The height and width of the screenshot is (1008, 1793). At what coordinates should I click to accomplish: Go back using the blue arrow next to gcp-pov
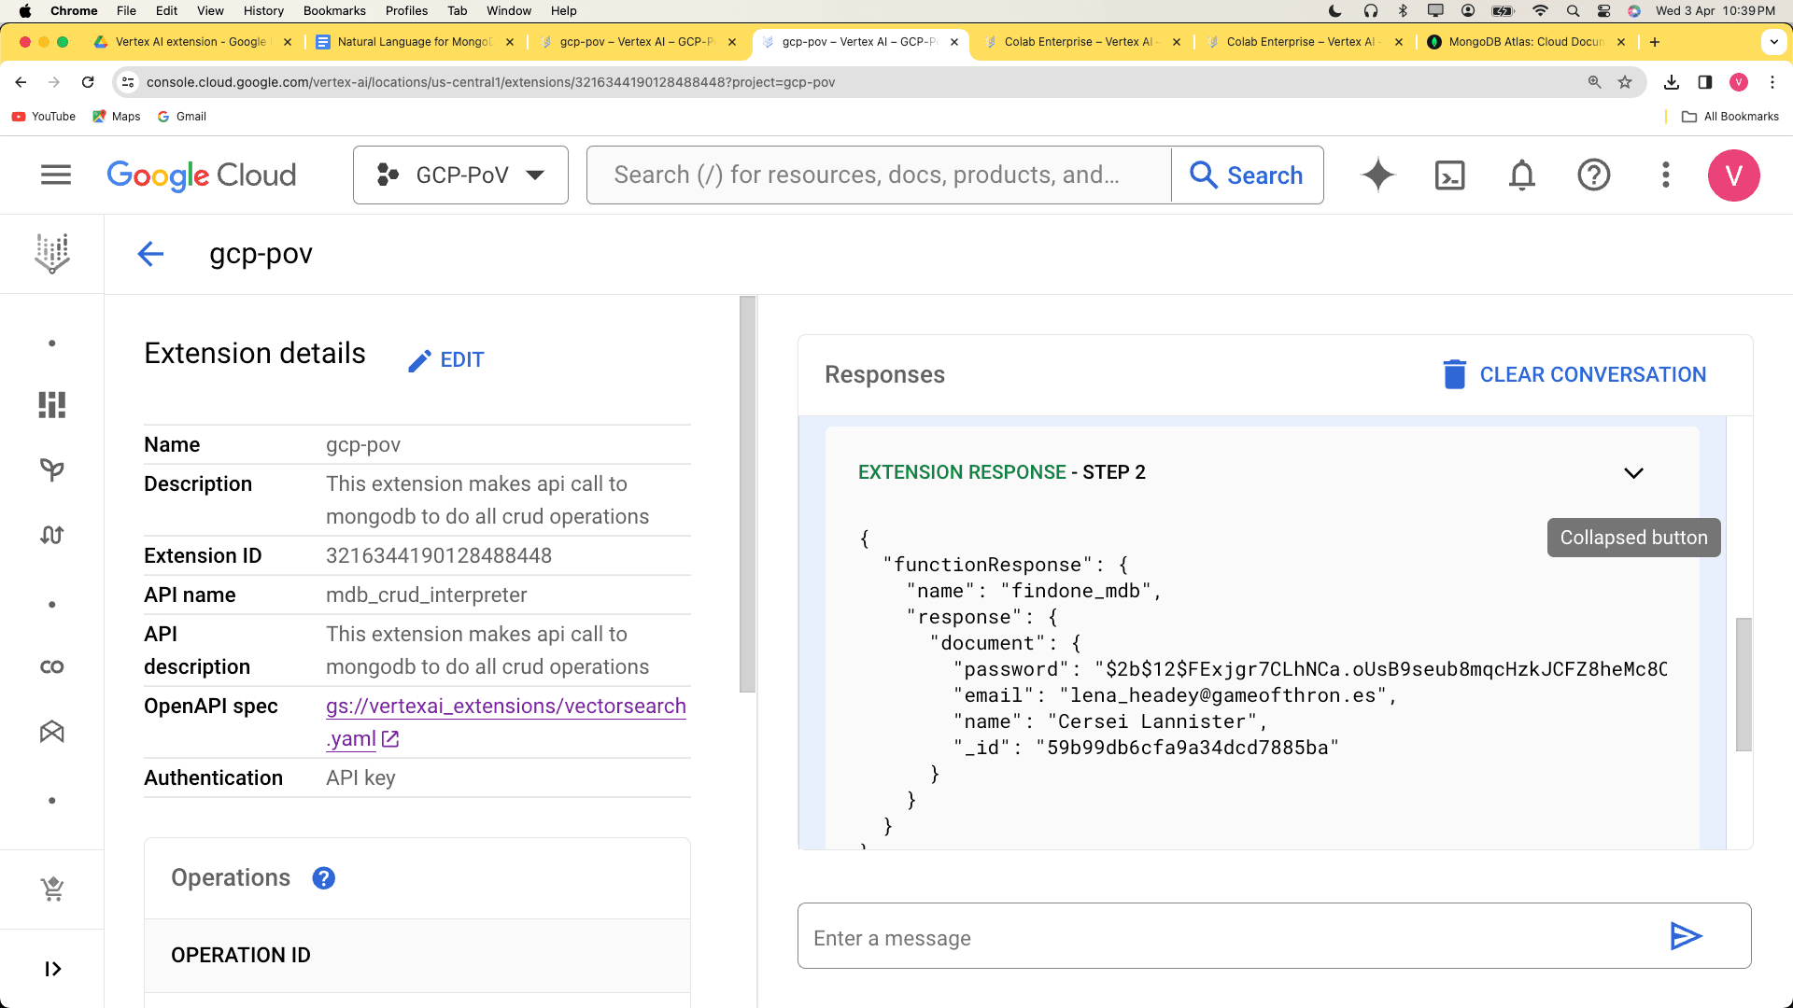tap(150, 254)
